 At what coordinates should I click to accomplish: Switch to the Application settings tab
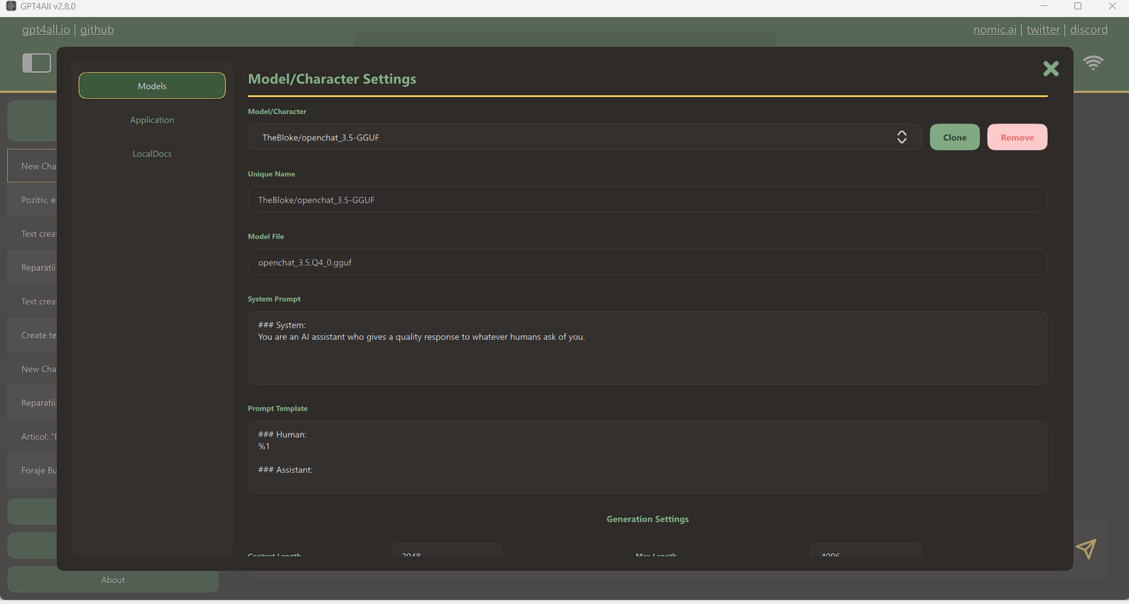152,120
